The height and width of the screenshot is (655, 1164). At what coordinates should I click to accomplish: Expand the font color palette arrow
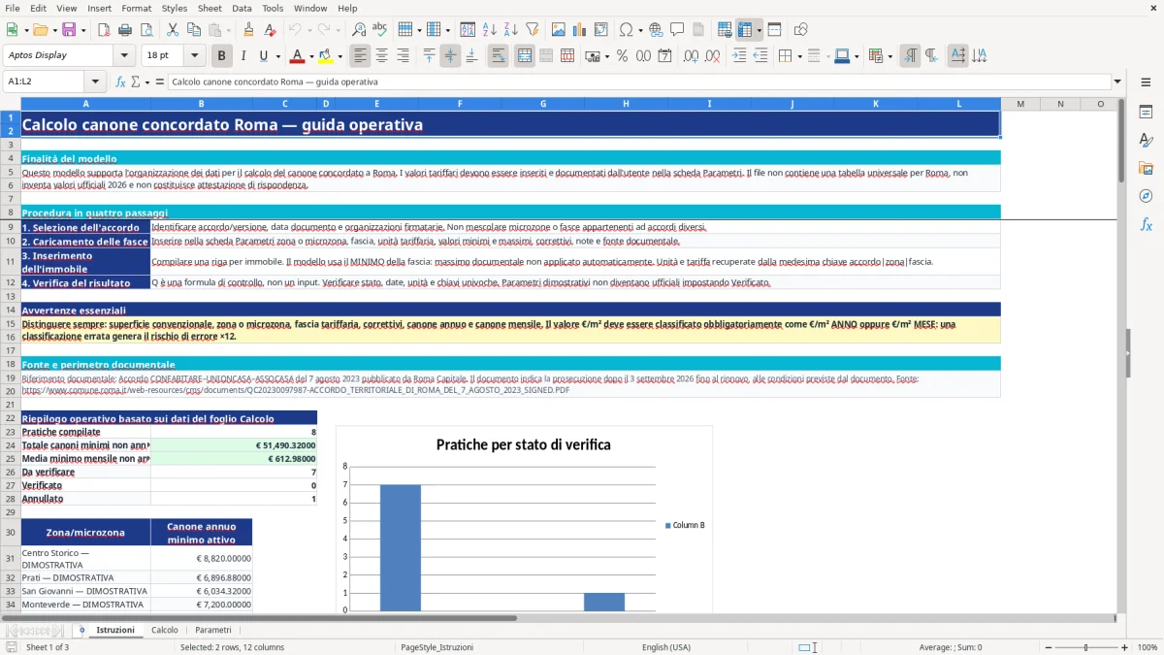tap(310, 56)
